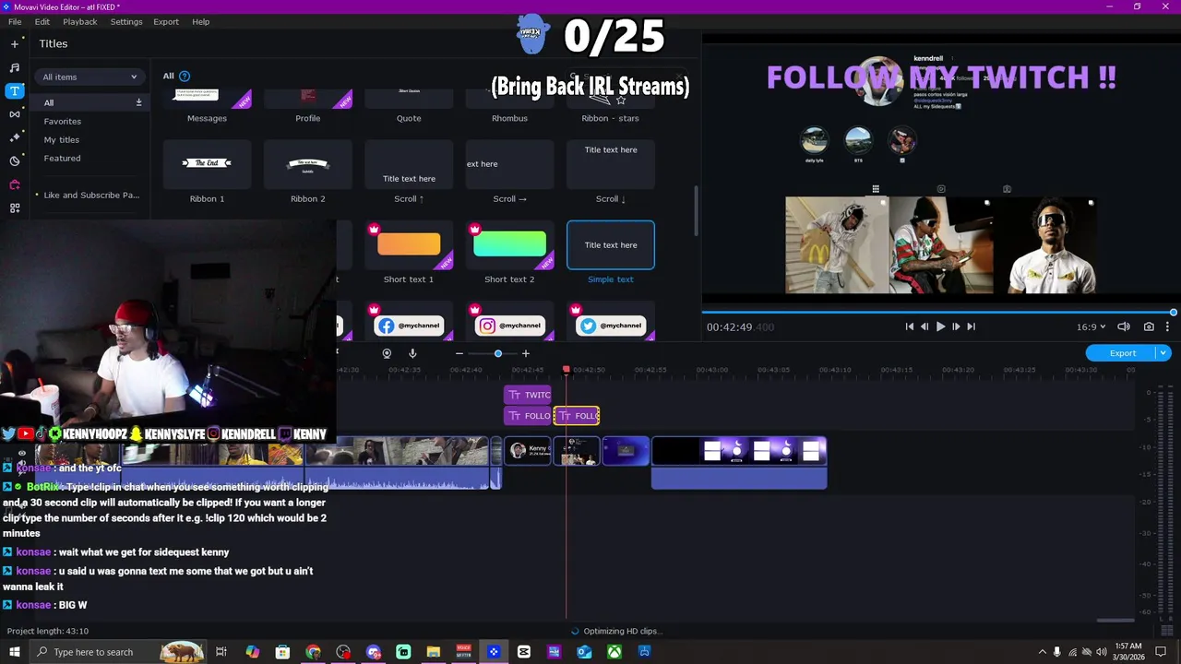Open the Effects sparkle sidebar tab
1181x664 pixels.
pyautogui.click(x=14, y=137)
